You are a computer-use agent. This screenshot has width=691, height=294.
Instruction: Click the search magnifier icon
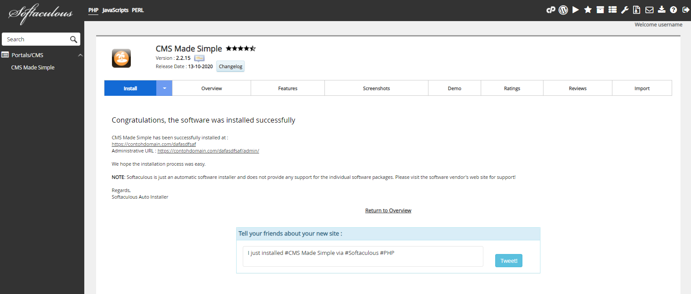click(x=73, y=40)
